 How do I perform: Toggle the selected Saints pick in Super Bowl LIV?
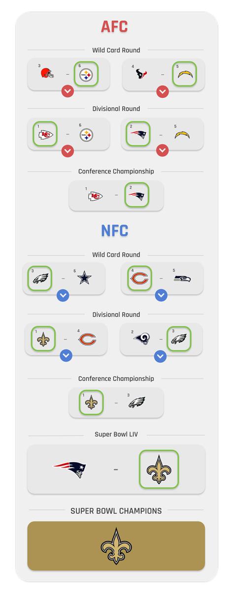[x=159, y=469]
